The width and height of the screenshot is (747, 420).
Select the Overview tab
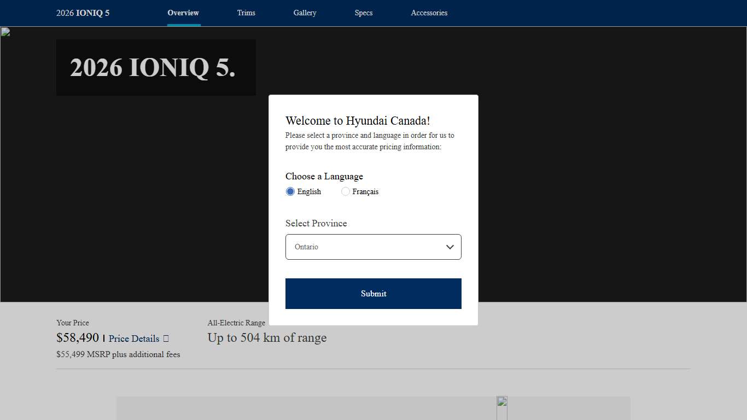[183, 13]
